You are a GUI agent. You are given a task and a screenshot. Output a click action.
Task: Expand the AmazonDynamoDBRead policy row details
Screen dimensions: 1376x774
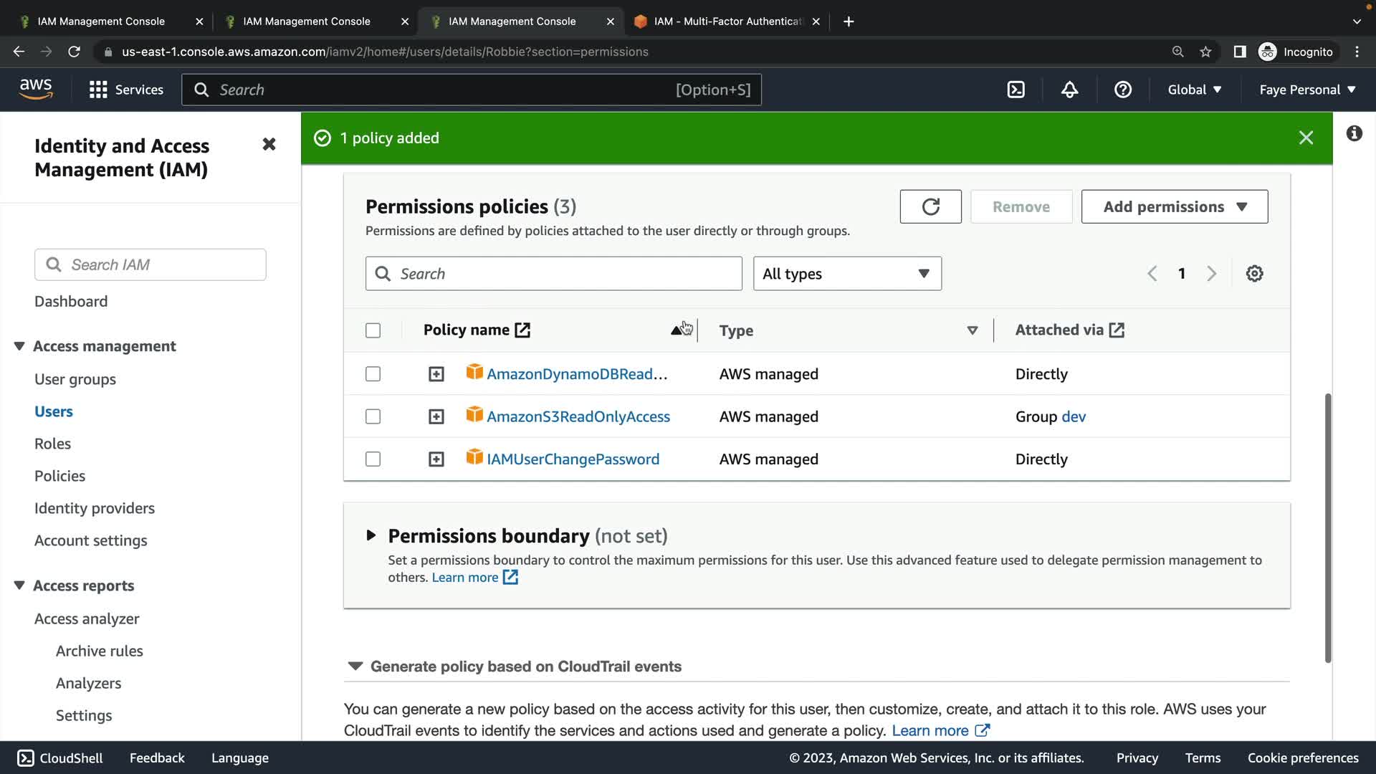click(x=436, y=374)
